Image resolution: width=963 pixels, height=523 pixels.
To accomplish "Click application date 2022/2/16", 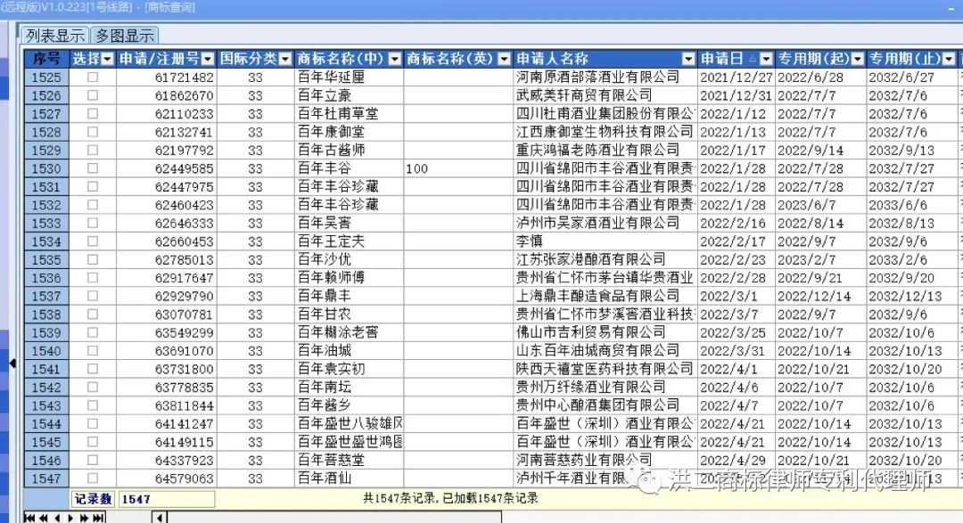I will (x=733, y=224).
